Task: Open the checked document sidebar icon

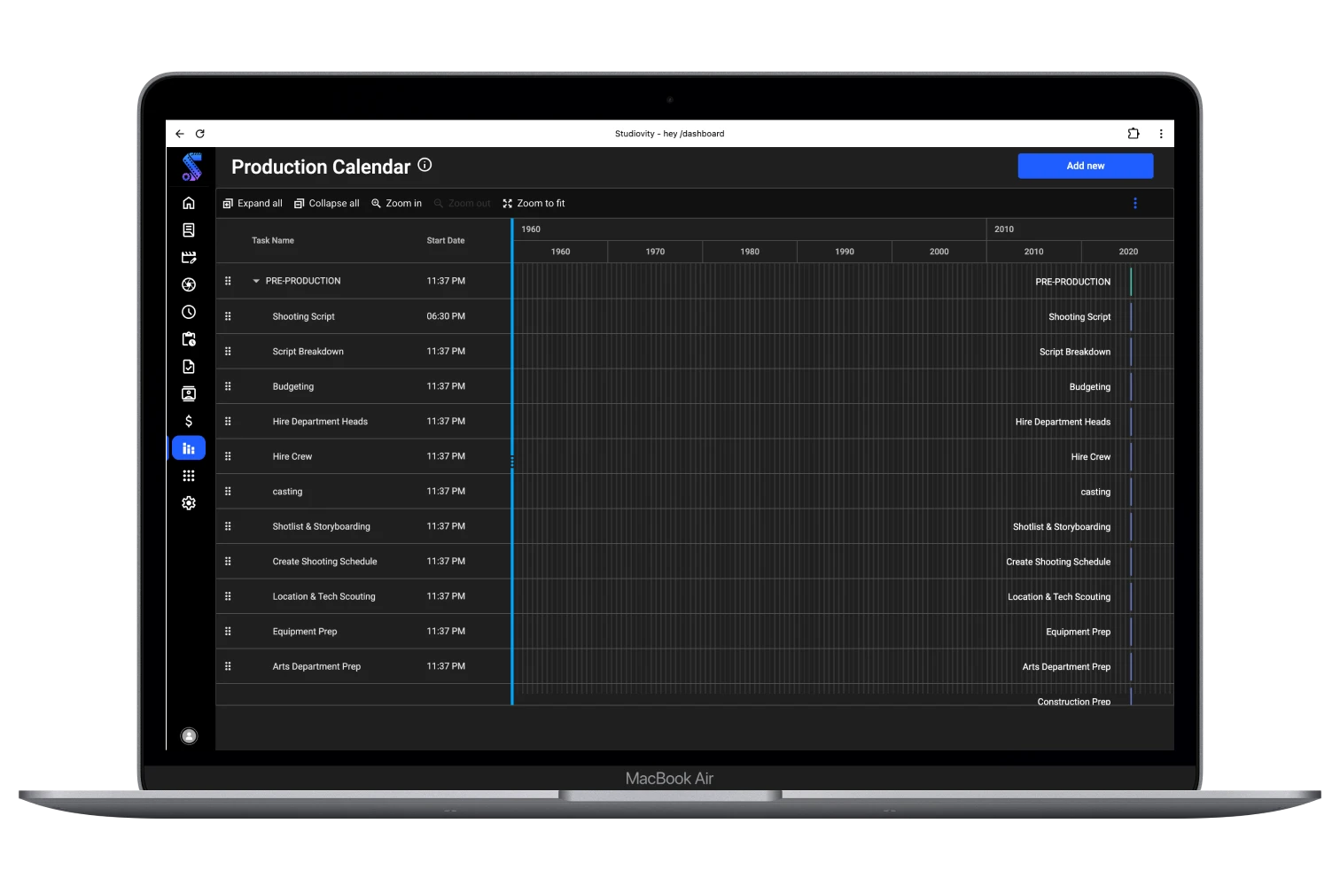Action: point(189,367)
